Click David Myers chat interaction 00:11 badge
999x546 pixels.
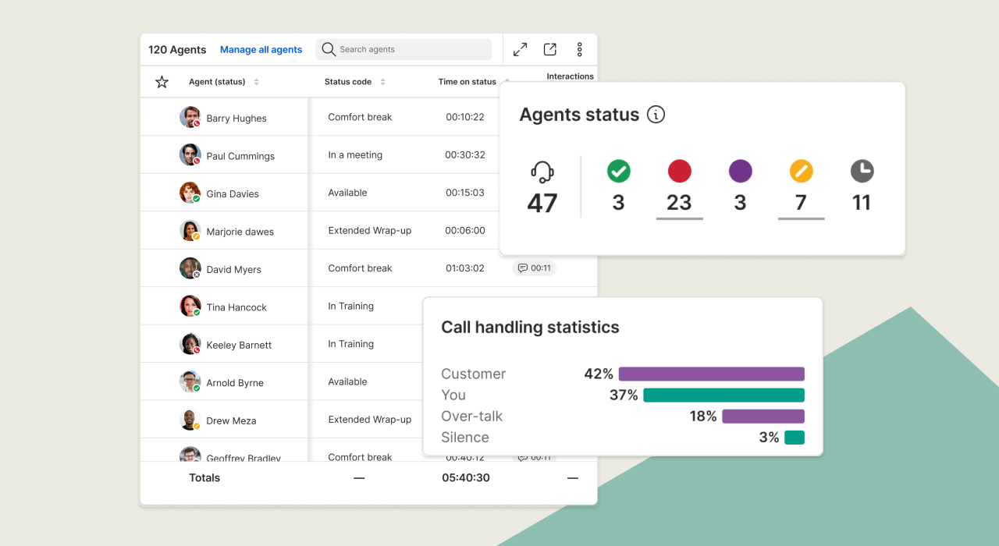535,268
